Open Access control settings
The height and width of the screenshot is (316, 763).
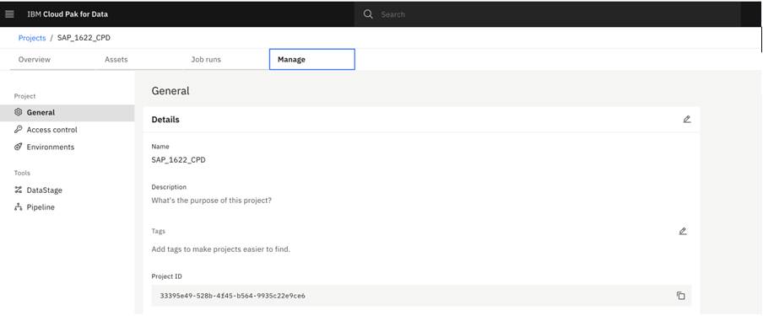[68, 130]
